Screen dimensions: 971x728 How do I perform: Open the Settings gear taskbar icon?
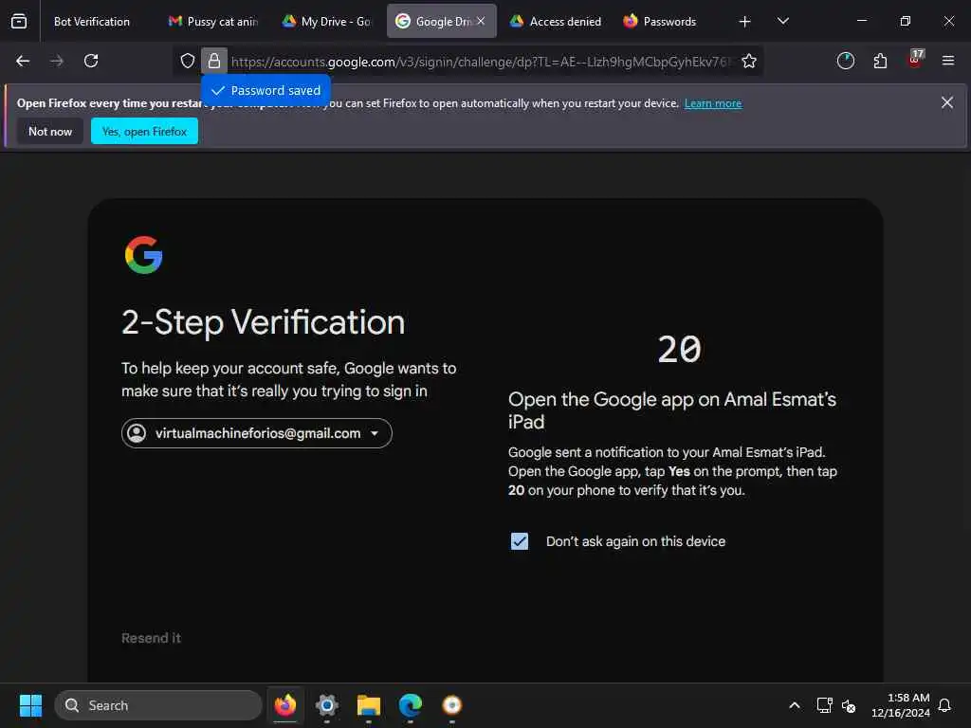click(x=327, y=705)
